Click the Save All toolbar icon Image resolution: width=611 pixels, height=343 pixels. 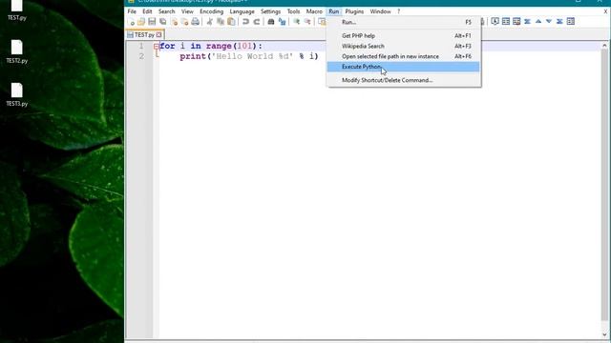163,22
